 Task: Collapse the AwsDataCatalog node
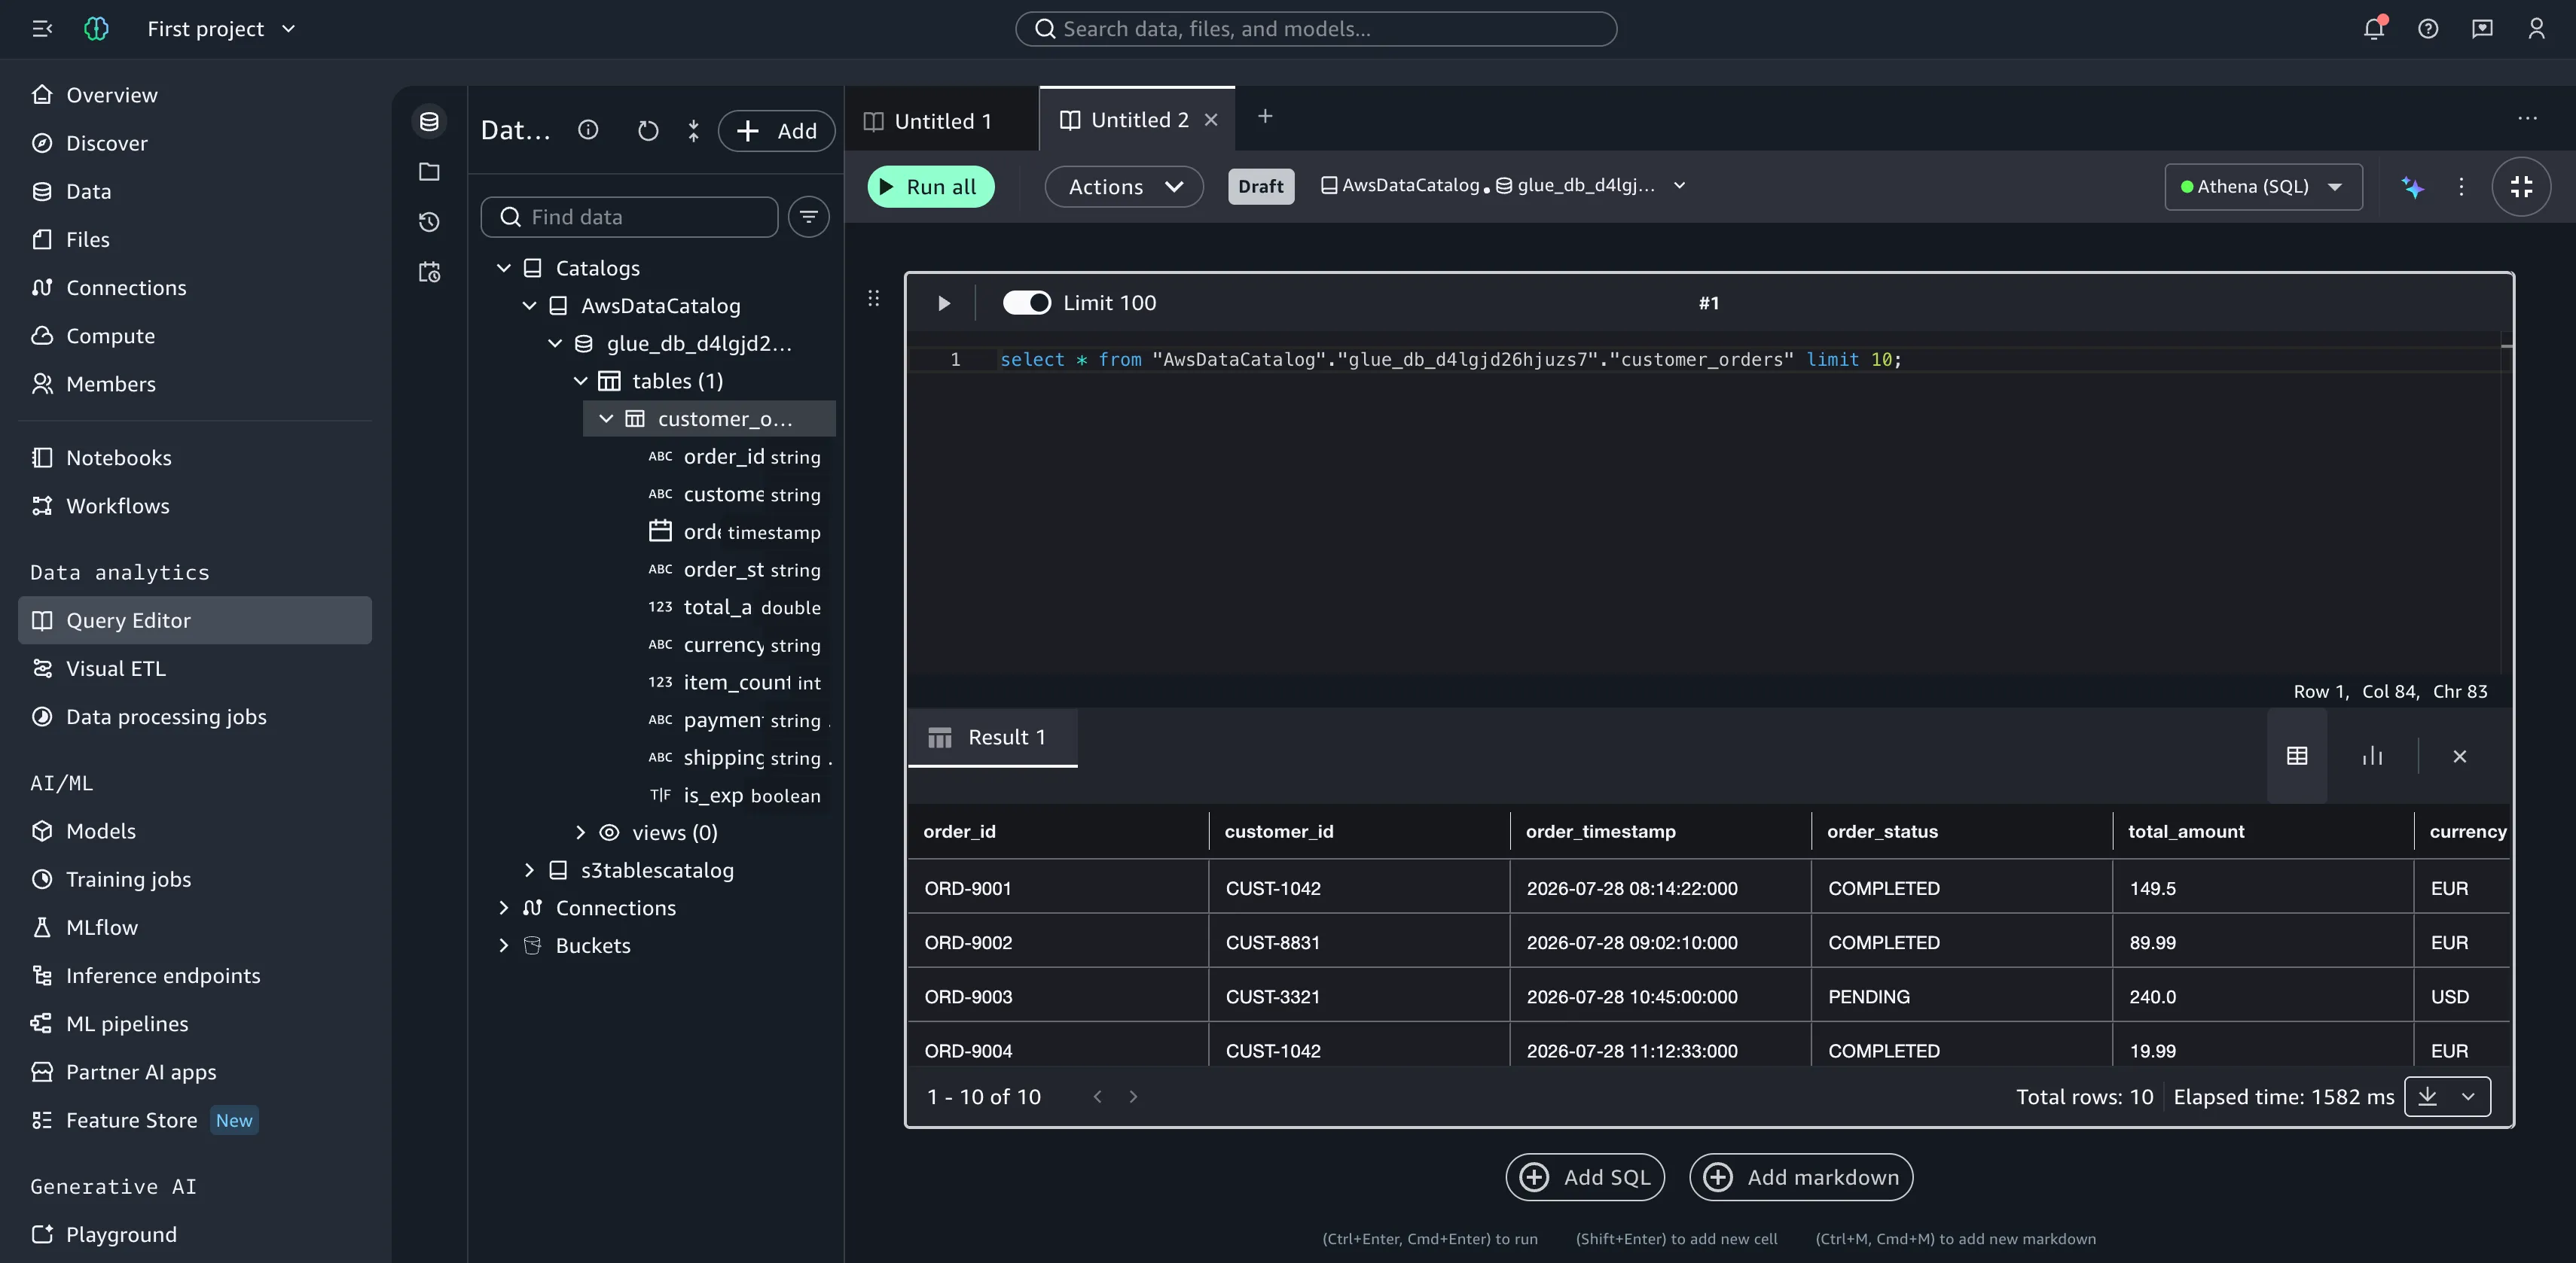[529, 306]
